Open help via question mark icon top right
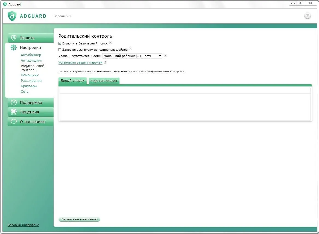 pyautogui.click(x=307, y=16)
